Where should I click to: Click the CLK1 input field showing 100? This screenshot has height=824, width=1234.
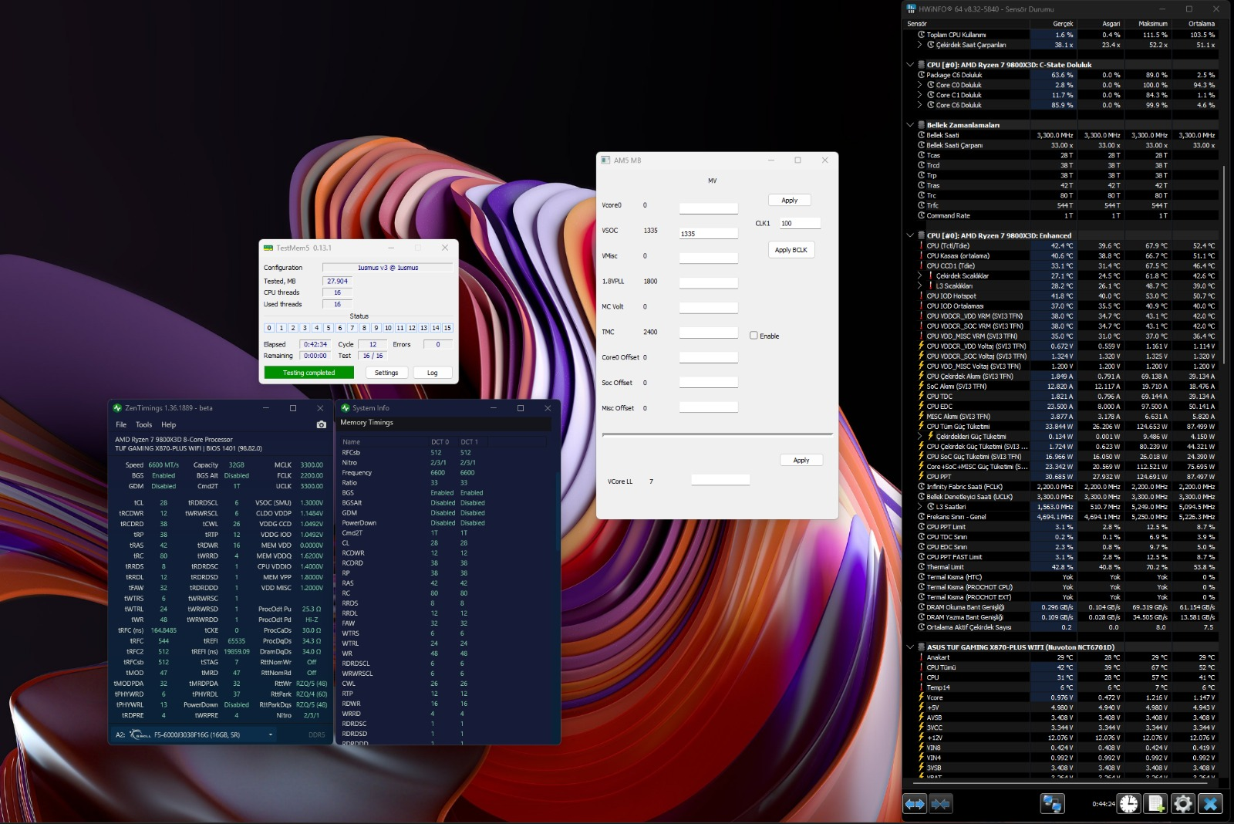pyautogui.click(x=799, y=223)
